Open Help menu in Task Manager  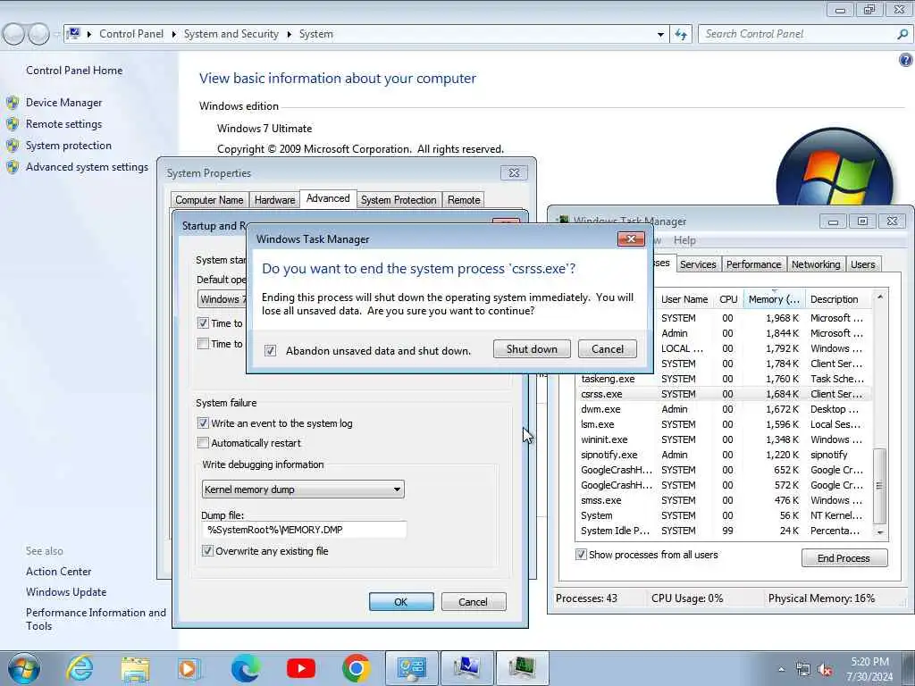pos(684,240)
